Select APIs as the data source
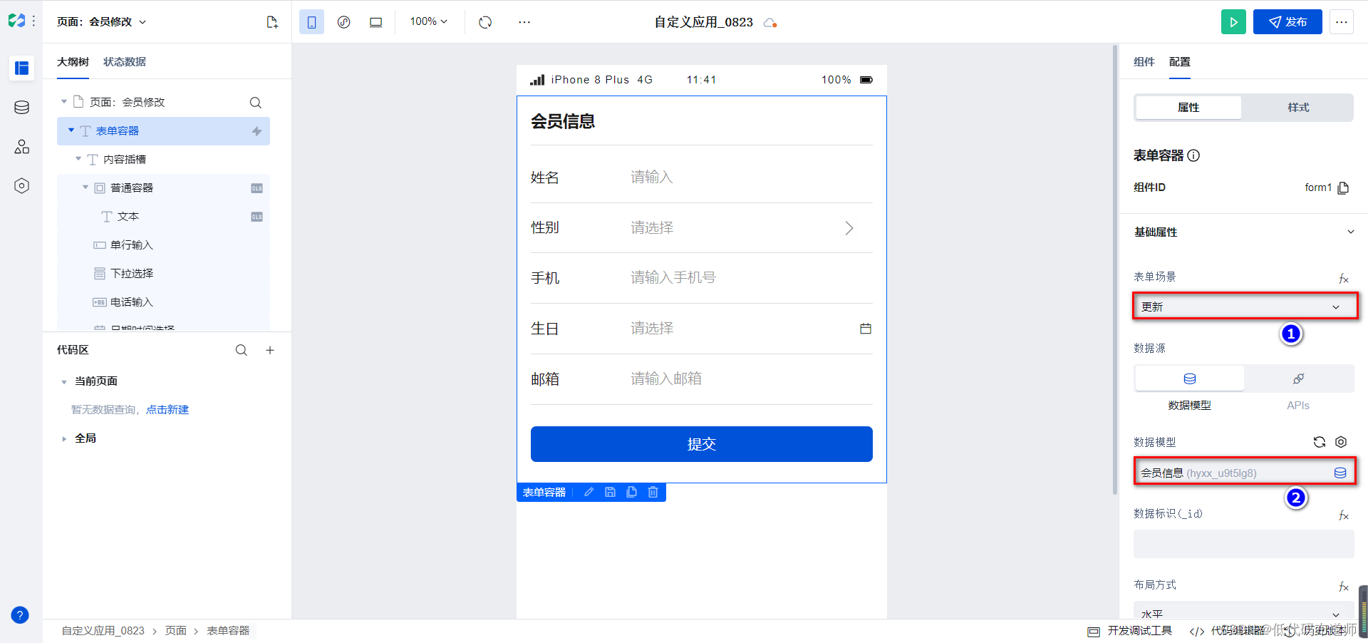 coord(1298,379)
